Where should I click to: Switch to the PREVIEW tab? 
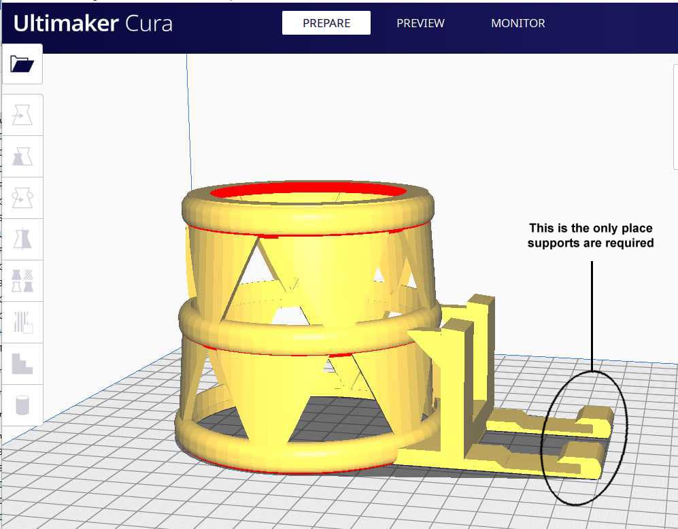(420, 23)
